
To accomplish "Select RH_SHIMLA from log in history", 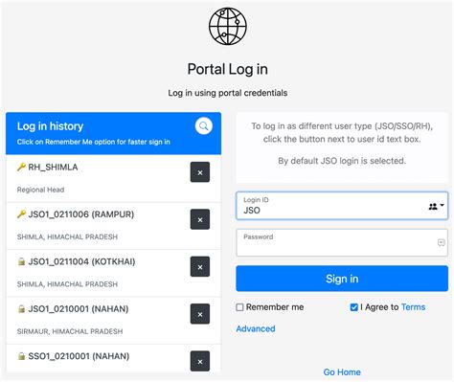I will pyautogui.click(x=113, y=179).
